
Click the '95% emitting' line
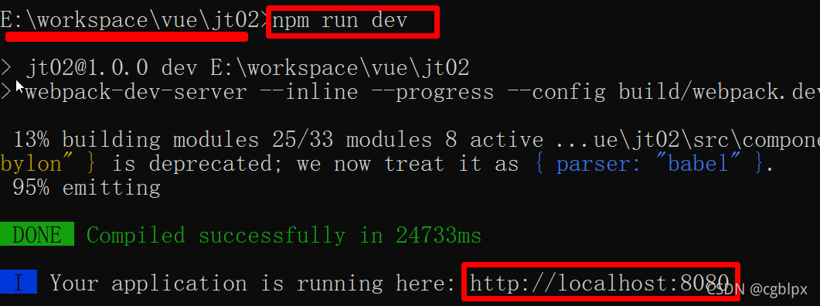87,188
